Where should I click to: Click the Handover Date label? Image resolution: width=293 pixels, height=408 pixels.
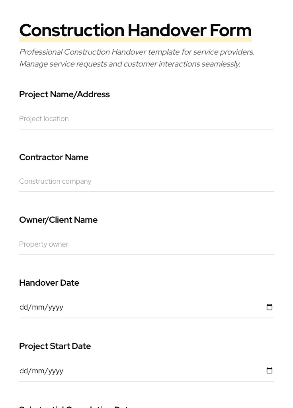[x=49, y=283]
